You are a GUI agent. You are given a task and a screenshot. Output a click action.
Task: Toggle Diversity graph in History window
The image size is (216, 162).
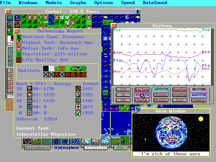point(161,100)
